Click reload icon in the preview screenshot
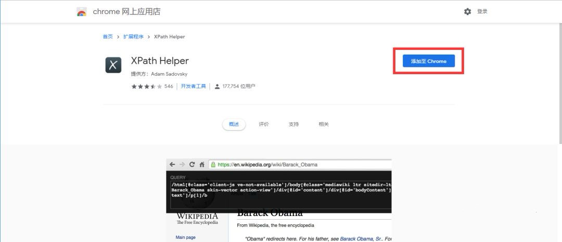 [x=191, y=165]
